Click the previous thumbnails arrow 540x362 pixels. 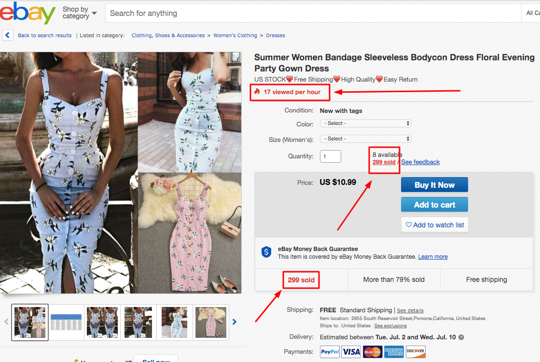6,322
